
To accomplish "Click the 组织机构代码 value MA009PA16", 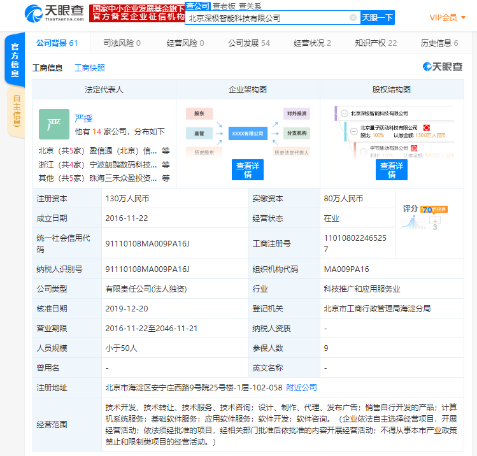I will point(346,269).
